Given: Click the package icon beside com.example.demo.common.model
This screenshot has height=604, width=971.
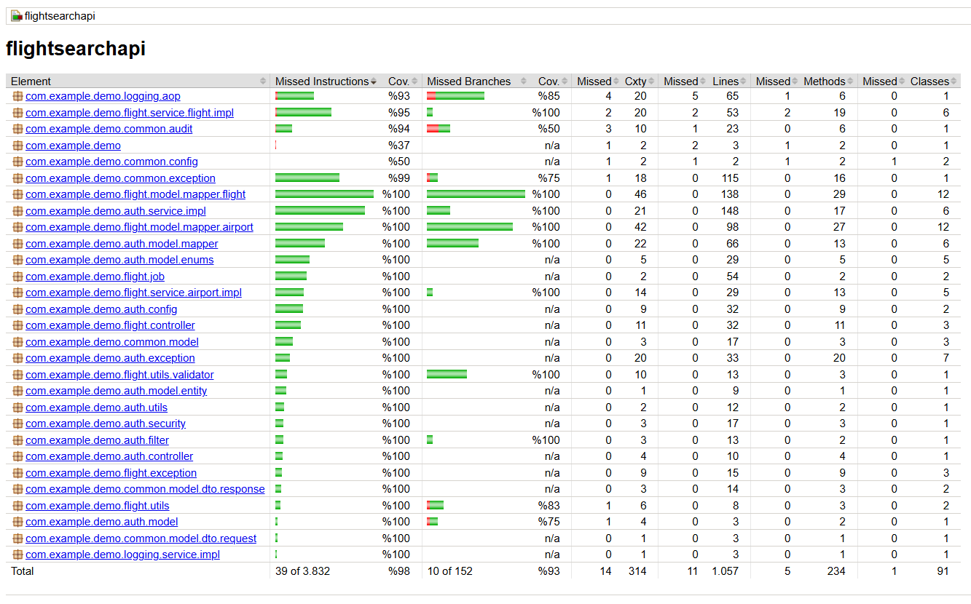Looking at the screenshot, I should [17, 342].
